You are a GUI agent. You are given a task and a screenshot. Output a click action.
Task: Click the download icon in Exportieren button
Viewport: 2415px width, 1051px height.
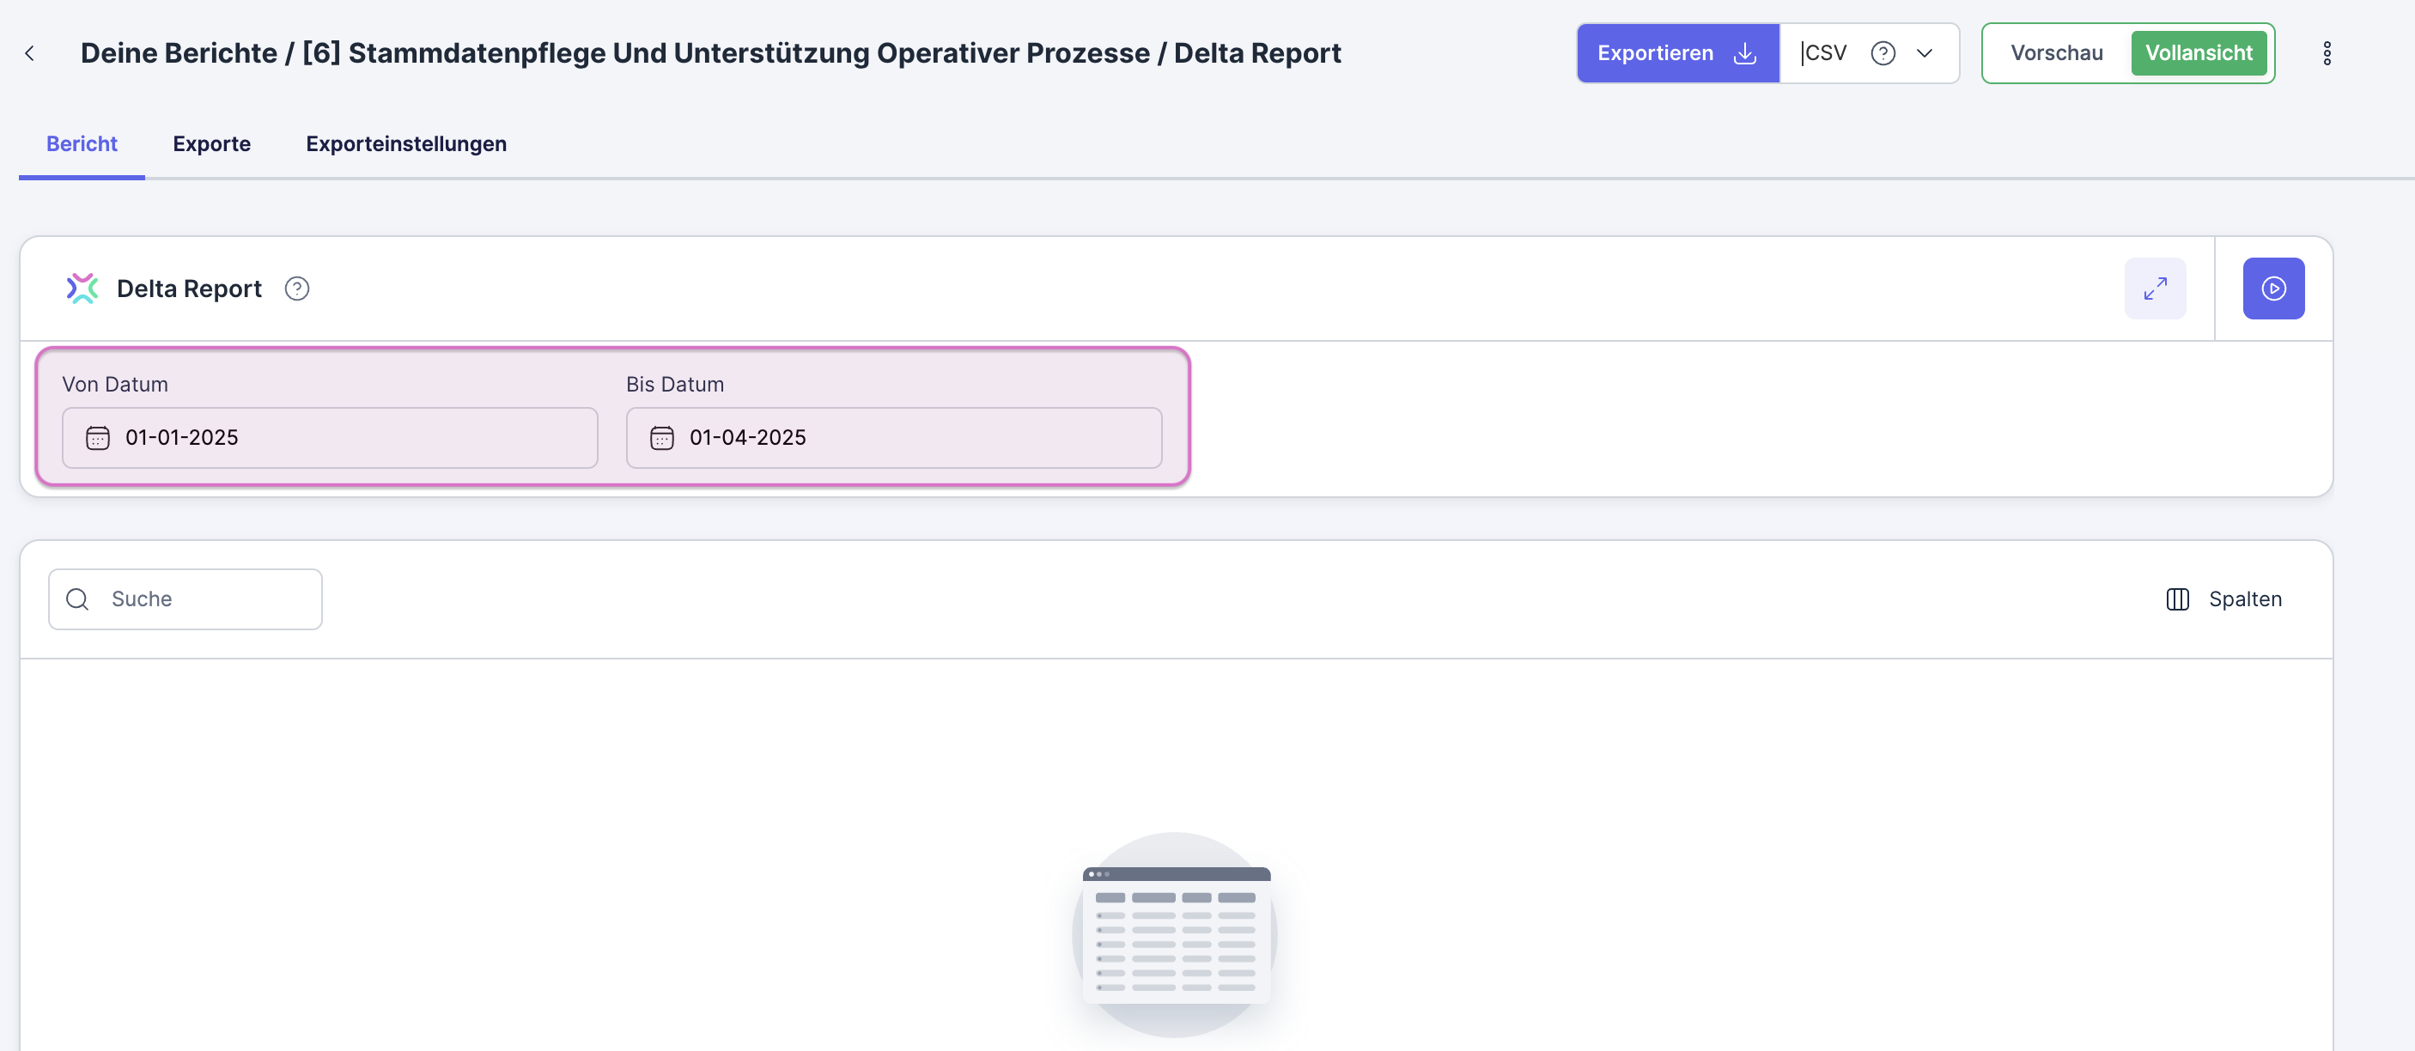pos(1743,53)
